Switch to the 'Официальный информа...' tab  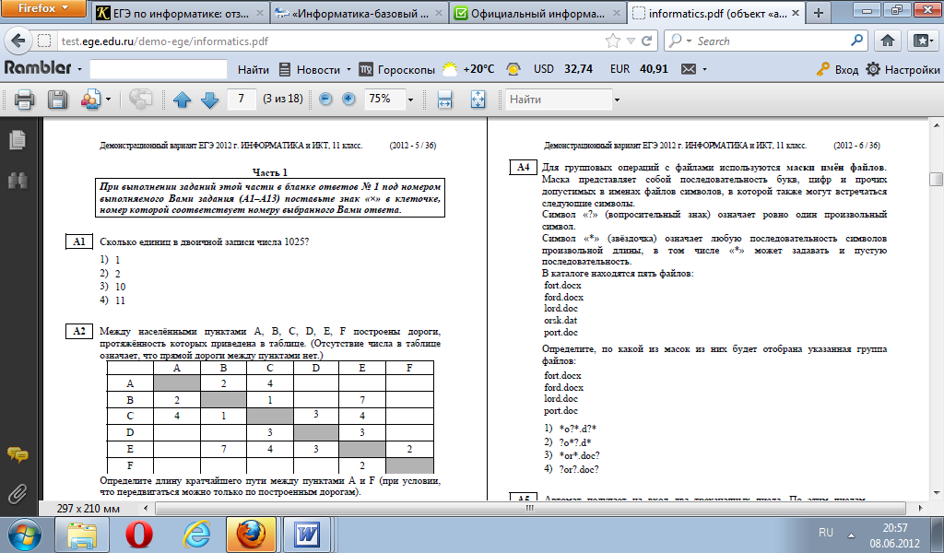(x=537, y=13)
